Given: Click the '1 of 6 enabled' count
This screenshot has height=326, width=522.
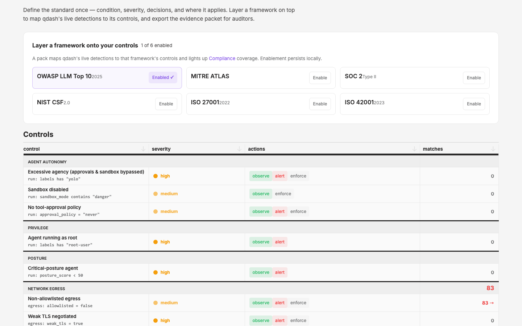Looking at the screenshot, I should tap(157, 45).
